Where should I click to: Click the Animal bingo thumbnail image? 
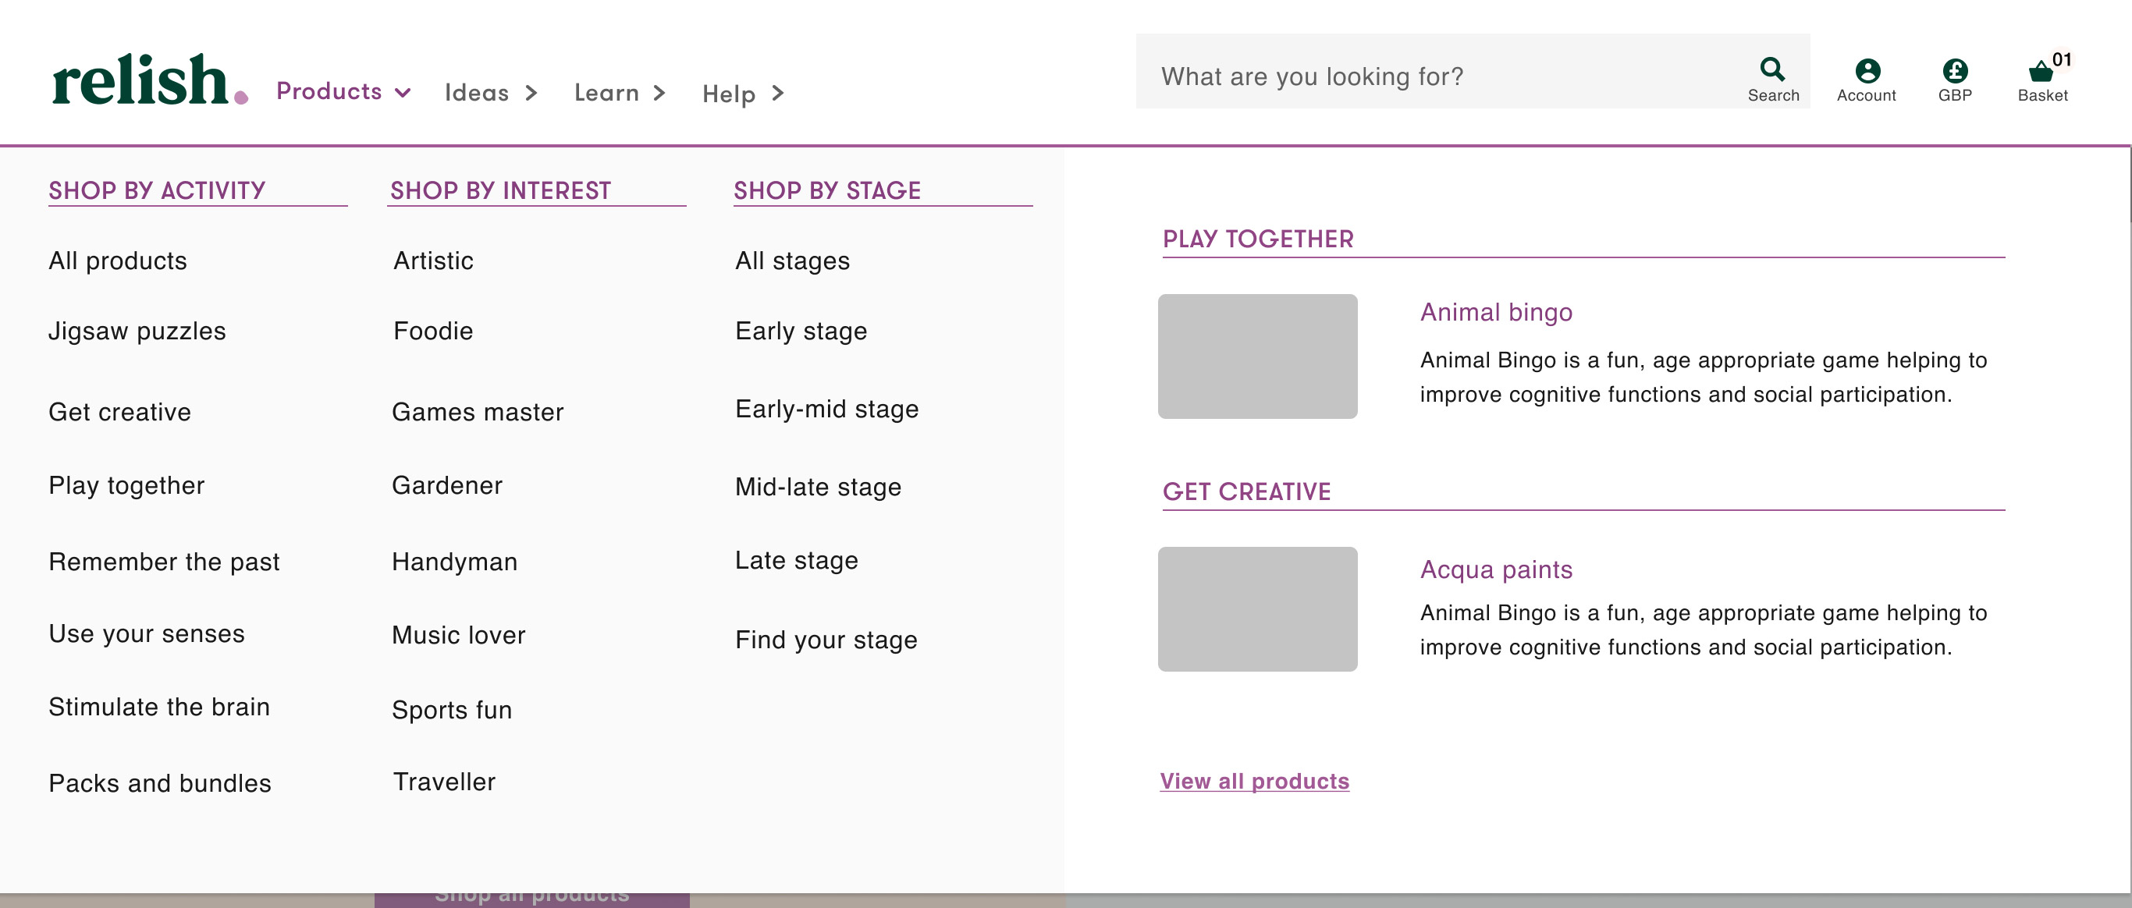point(1256,356)
